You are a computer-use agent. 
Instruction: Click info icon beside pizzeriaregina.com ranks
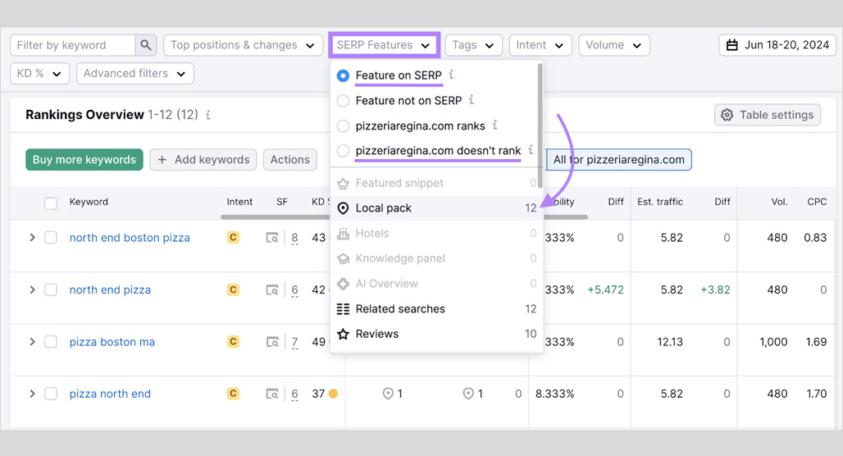click(x=494, y=125)
